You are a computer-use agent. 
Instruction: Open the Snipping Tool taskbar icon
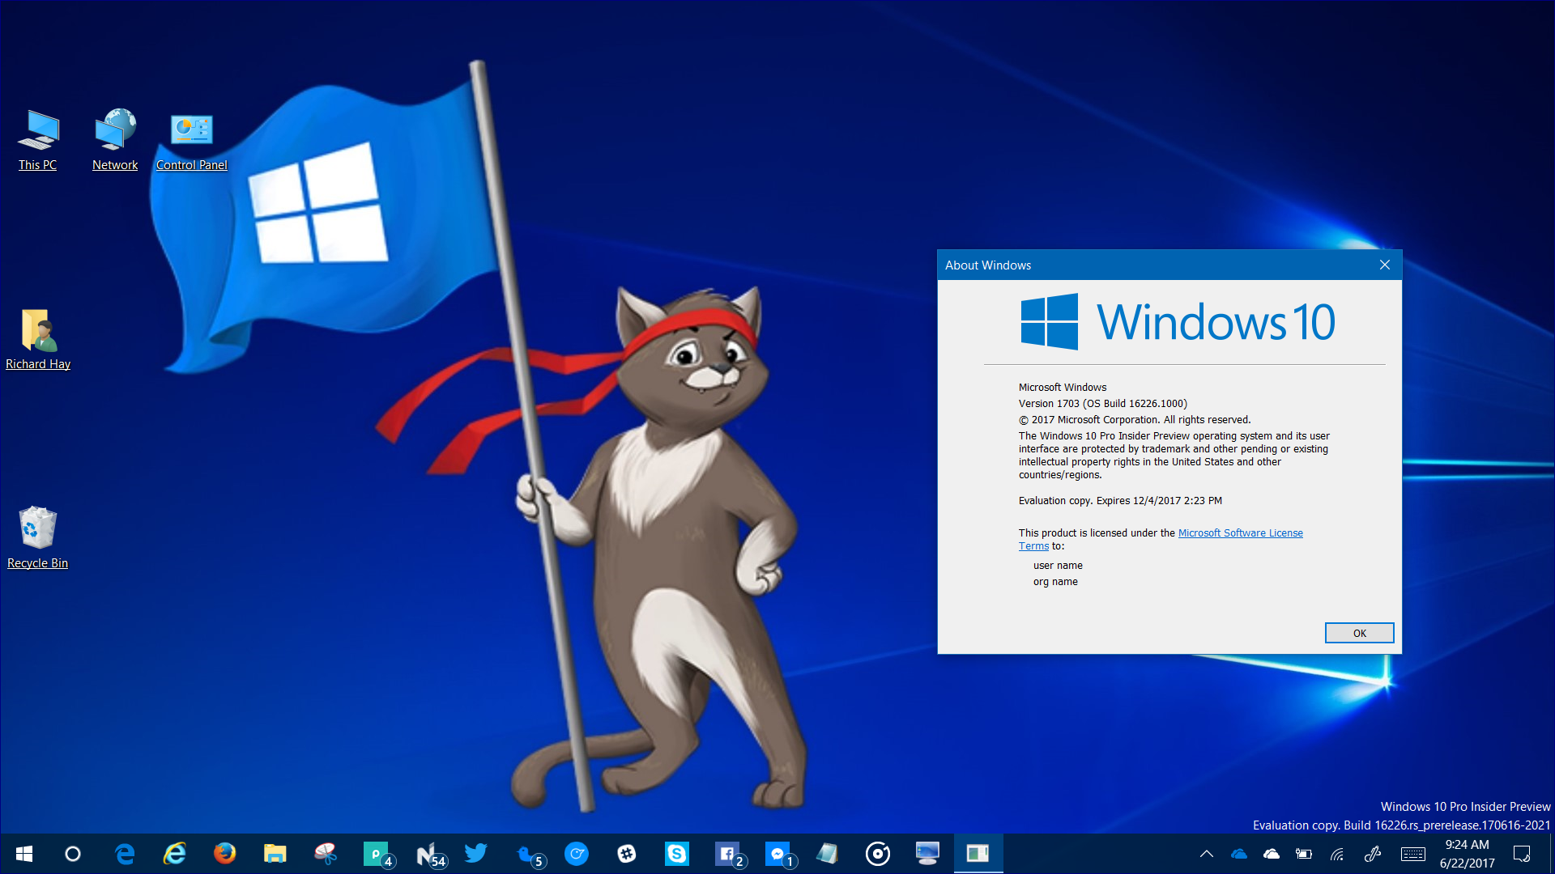coord(325,854)
